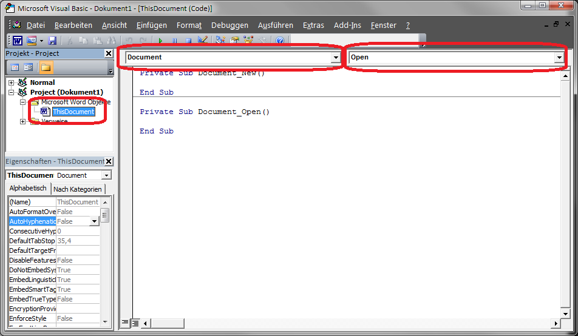Click the Undo arrow icon
The height and width of the screenshot is (336, 578).
(129, 40)
